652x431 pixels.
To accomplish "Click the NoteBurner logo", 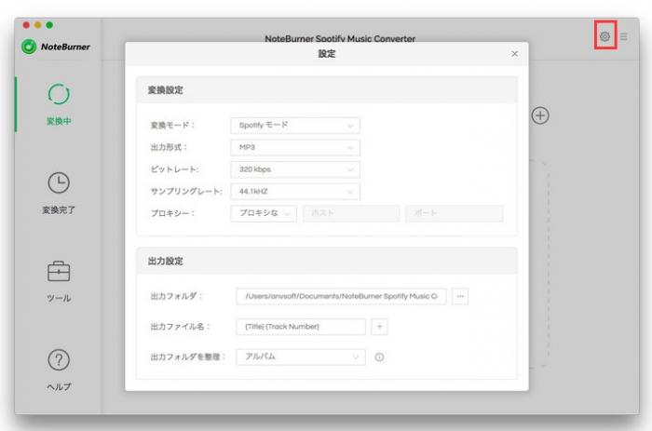I will 55,47.
